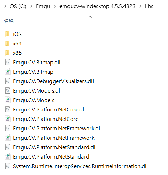The image size is (168, 175).
Task: Click the sort arrow above the name column
Action: (x=90, y=17)
